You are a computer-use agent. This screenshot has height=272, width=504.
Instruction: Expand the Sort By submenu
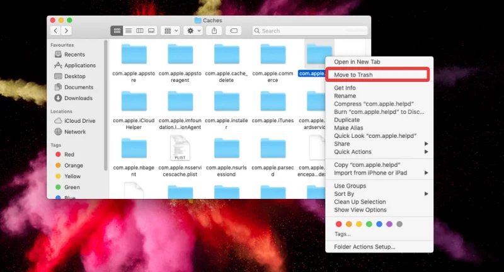point(379,194)
